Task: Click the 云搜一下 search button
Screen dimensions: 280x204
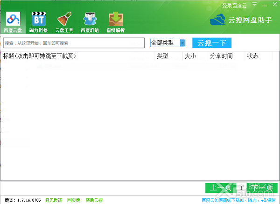Action: click(212, 43)
